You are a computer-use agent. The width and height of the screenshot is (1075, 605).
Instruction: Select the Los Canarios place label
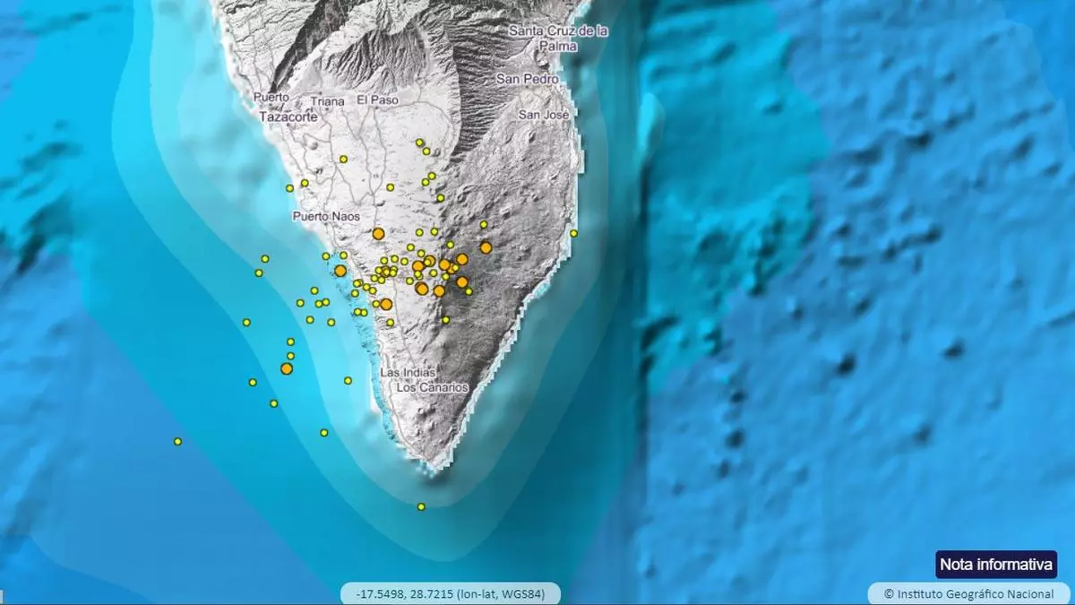(x=432, y=387)
